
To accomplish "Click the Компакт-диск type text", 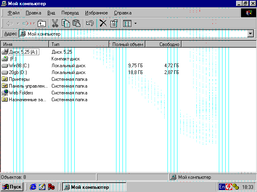I will tap(66, 59).
